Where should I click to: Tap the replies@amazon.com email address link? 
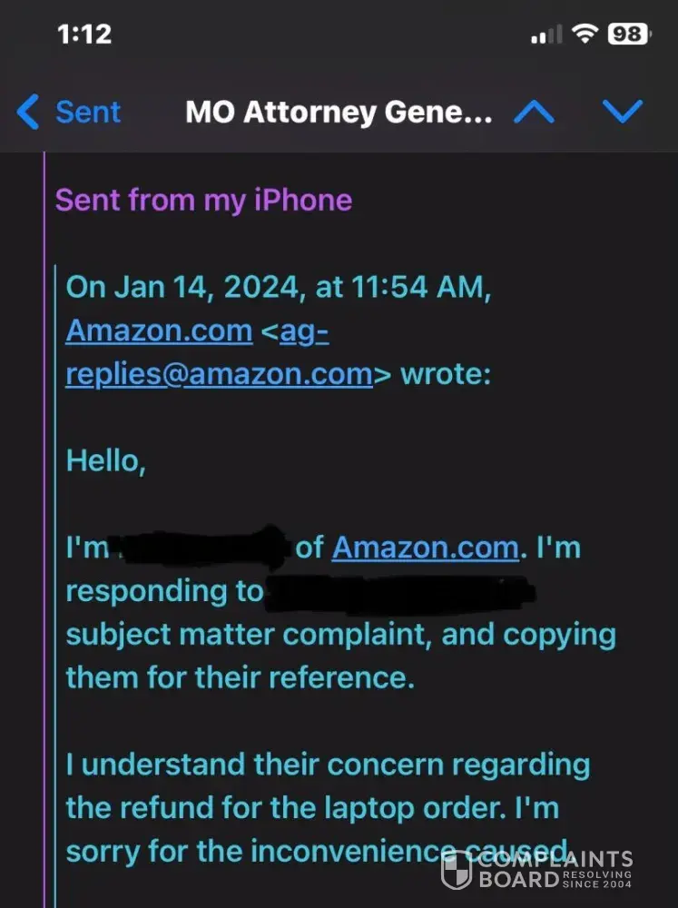click(219, 373)
